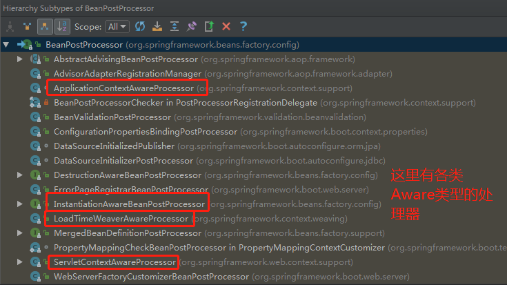The image size is (507, 285).
Task: Select LoadTimeWeaverAwareProcessor row
Action: click(x=254, y=219)
